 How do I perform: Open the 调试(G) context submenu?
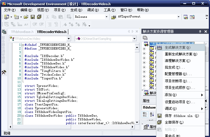[x=180, y=109]
